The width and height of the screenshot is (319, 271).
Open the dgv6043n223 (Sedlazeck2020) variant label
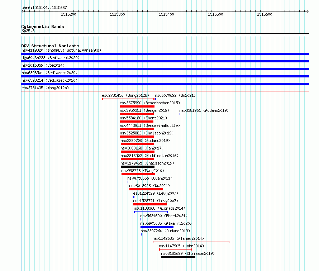(51, 58)
